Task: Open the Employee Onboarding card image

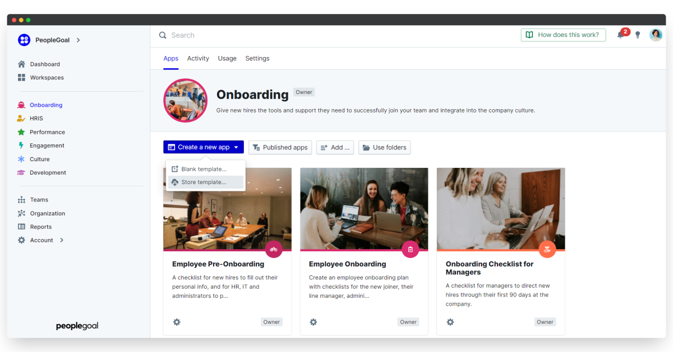Action: point(364,209)
